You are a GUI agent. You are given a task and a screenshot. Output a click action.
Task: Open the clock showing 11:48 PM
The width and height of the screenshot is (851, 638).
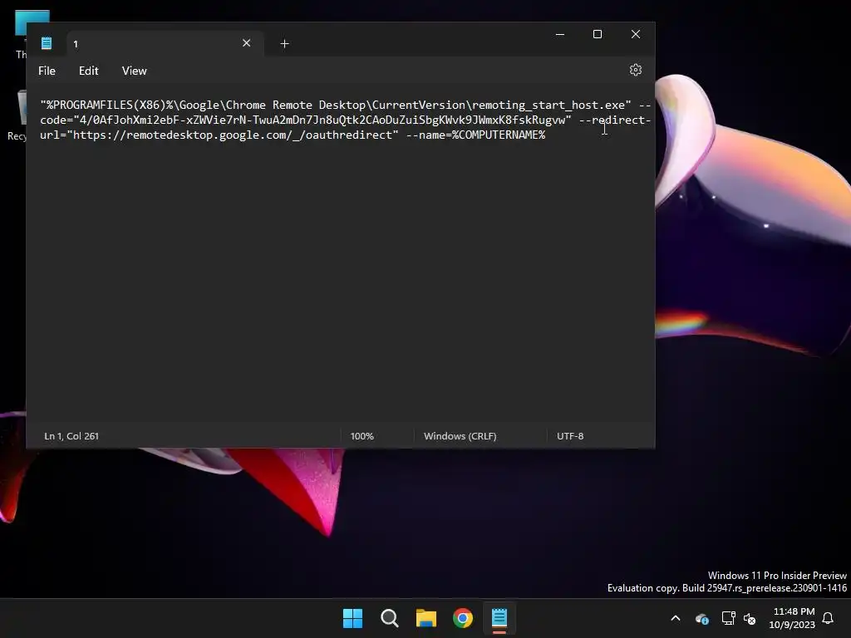click(792, 618)
